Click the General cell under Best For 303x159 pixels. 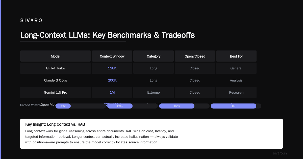tap(236, 68)
